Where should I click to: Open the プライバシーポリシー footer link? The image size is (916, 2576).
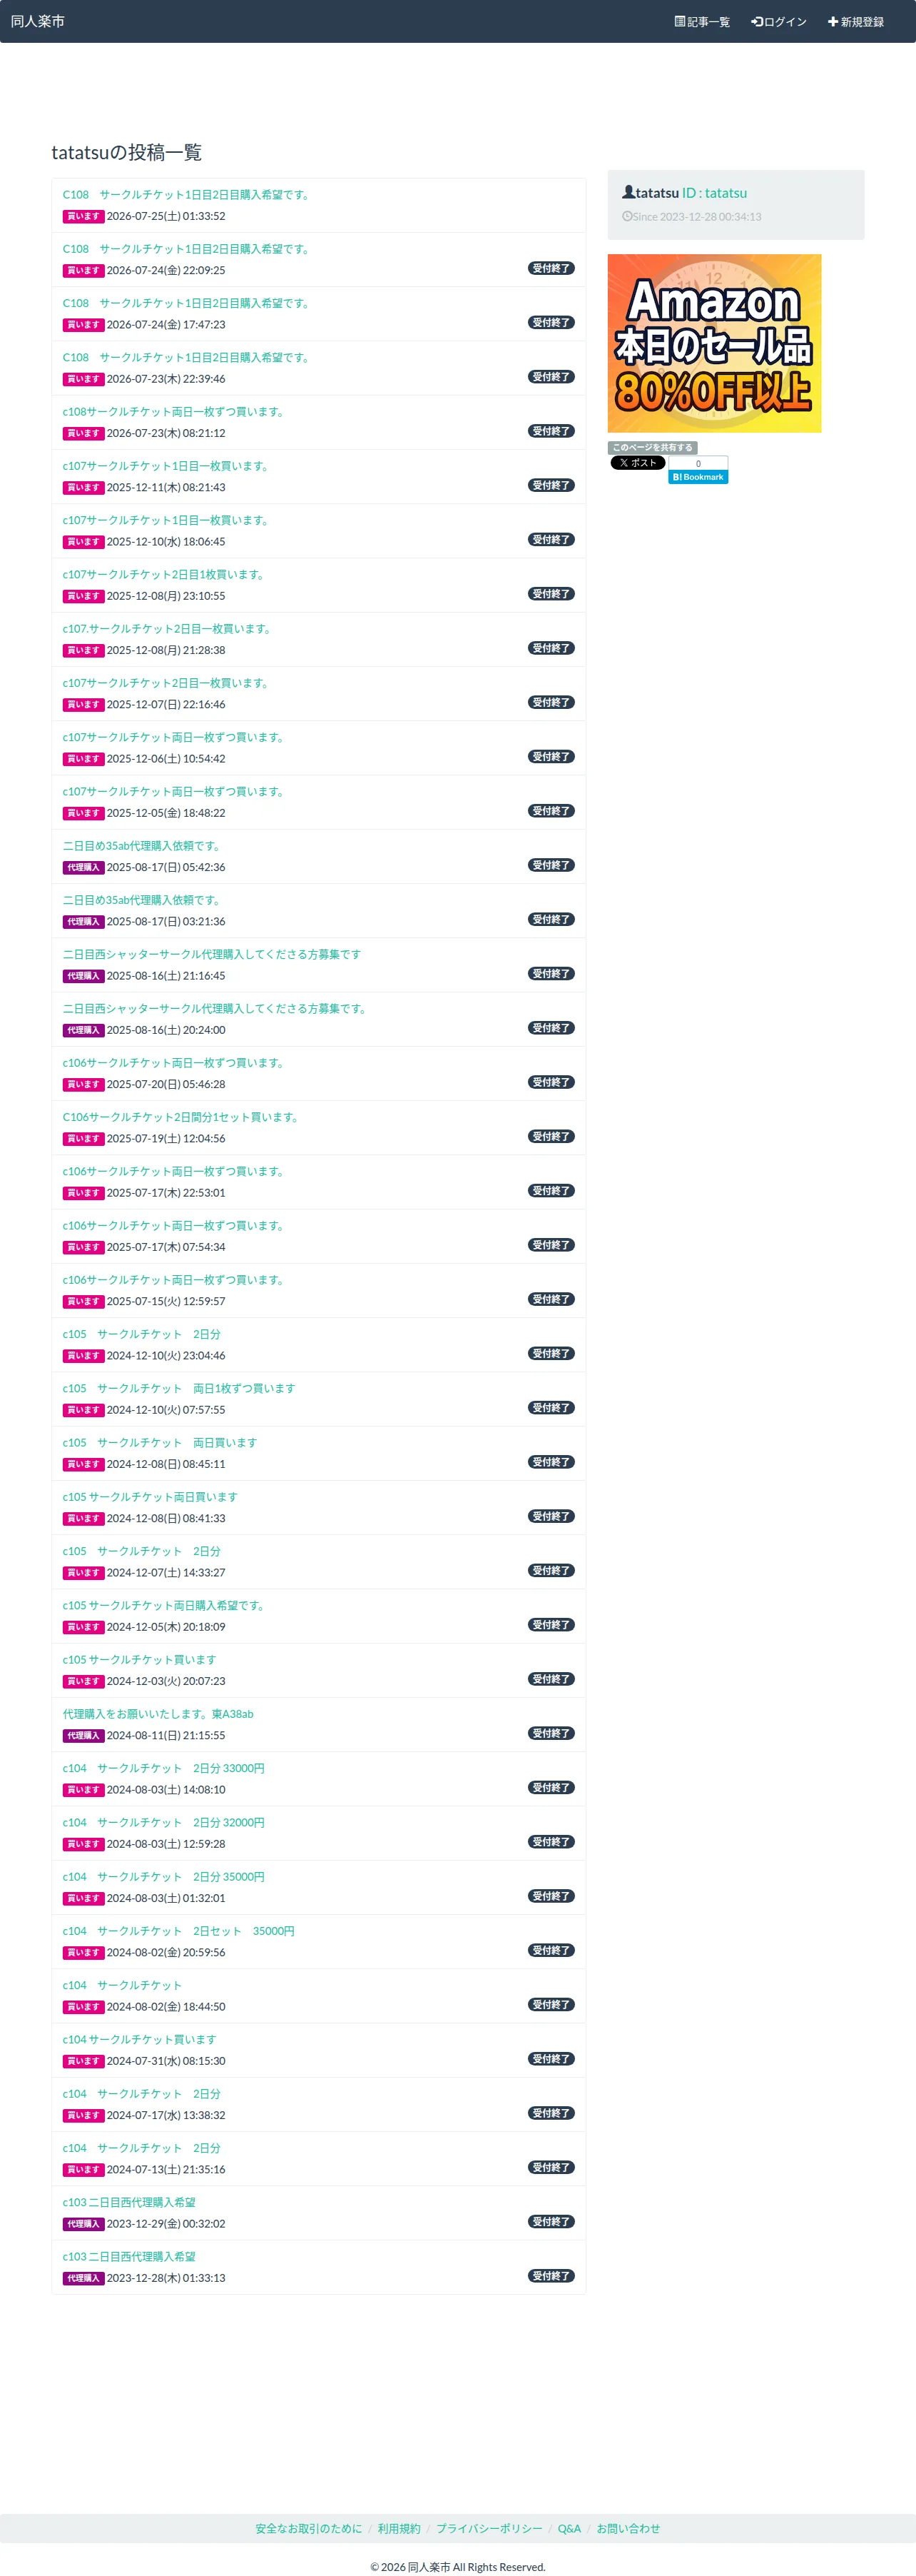pyautogui.click(x=489, y=2529)
